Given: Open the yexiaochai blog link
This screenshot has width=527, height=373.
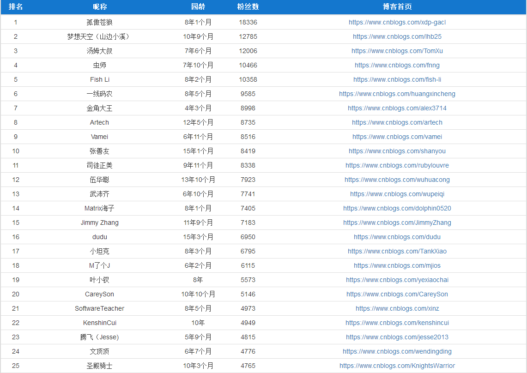Looking at the screenshot, I should click(x=397, y=280).
